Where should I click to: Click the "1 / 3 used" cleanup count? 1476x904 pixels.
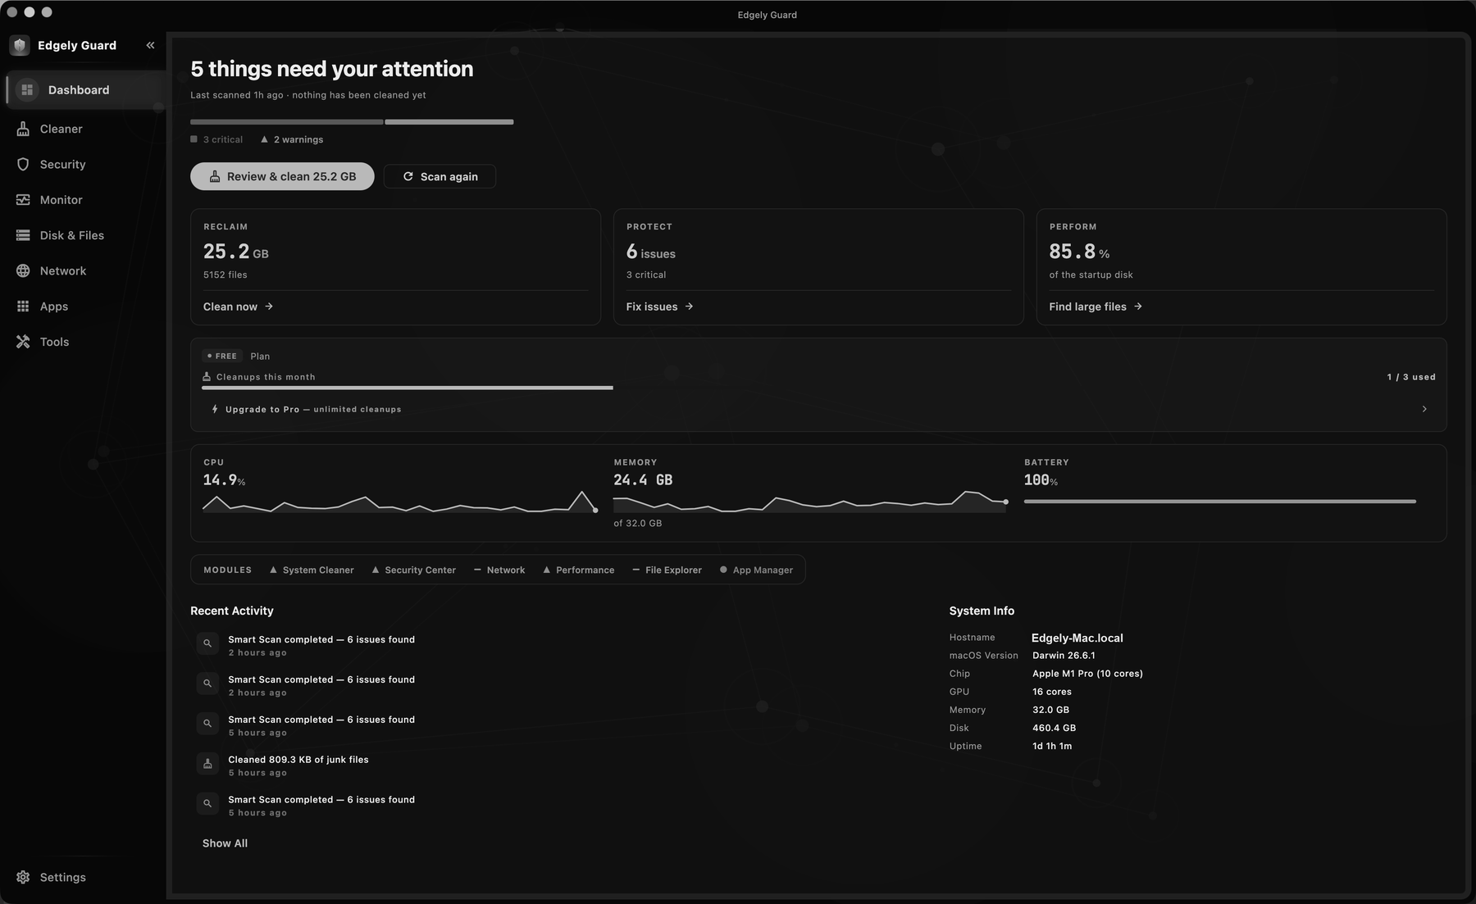click(x=1411, y=377)
